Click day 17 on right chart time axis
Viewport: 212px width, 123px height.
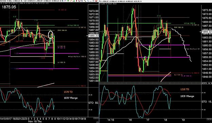[148, 120]
